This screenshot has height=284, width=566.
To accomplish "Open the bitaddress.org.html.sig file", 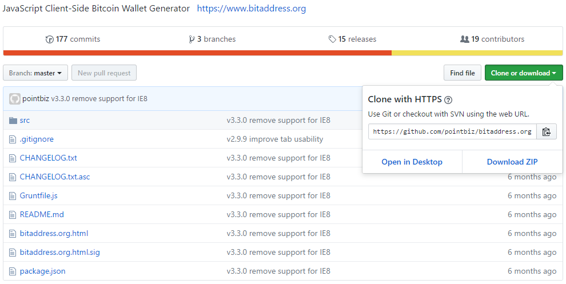I will 60,252.
